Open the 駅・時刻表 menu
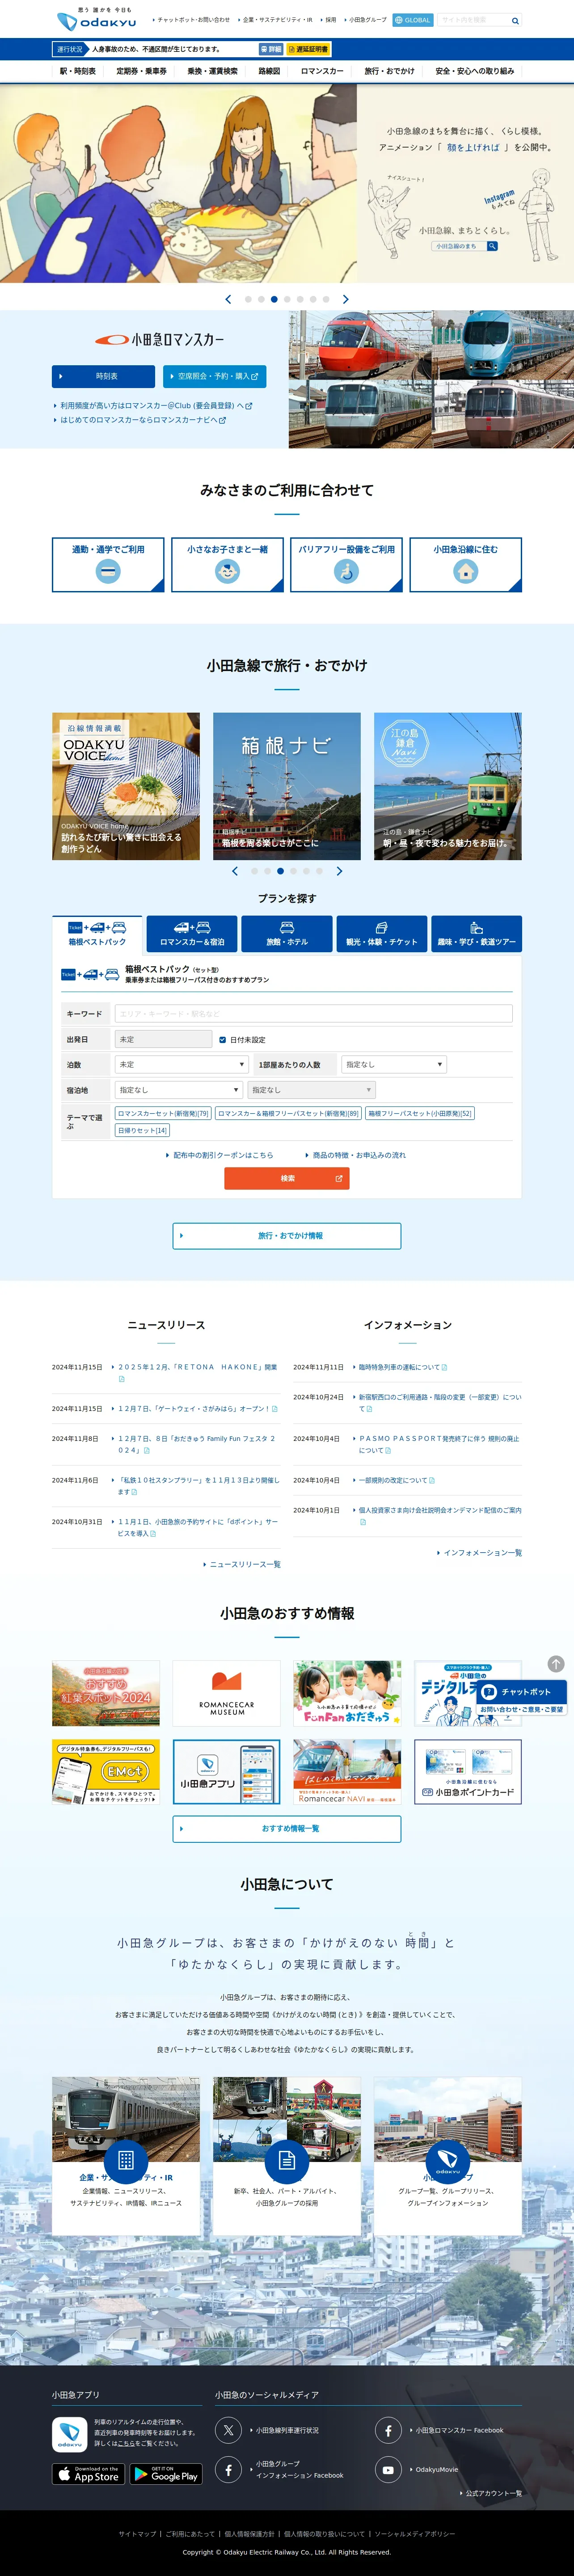The image size is (574, 2576). pyautogui.click(x=78, y=71)
